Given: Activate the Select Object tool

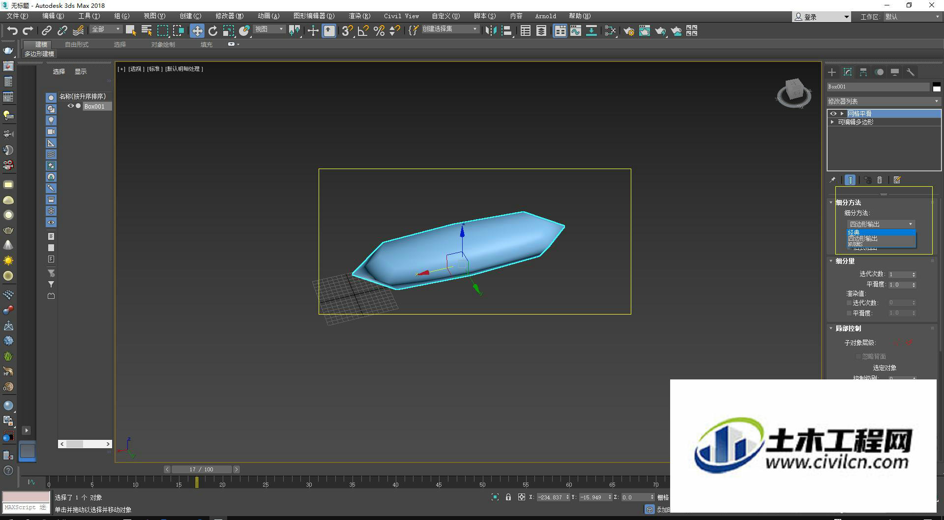Looking at the screenshot, I should coord(131,30).
